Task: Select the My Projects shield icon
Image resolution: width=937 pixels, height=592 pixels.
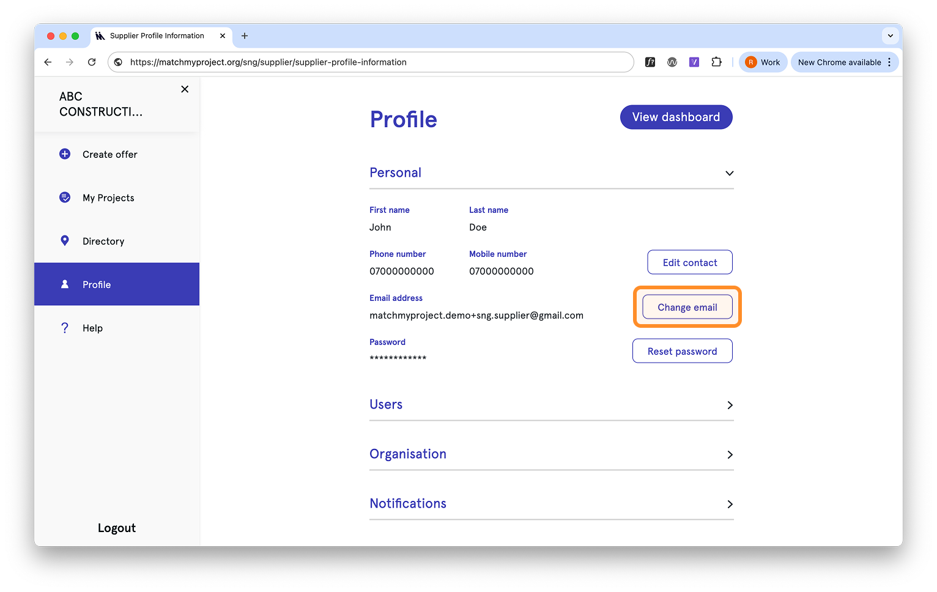Action: point(65,197)
